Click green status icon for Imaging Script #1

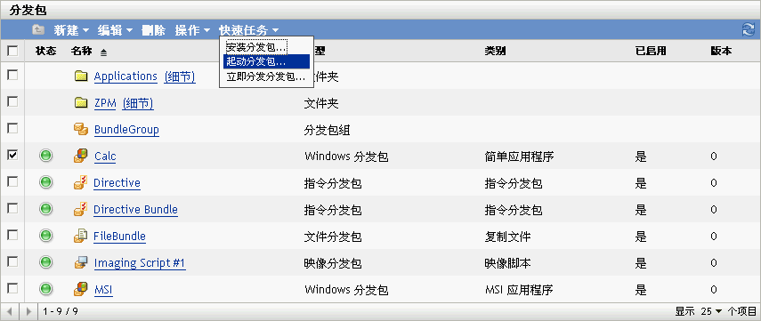[45, 262]
